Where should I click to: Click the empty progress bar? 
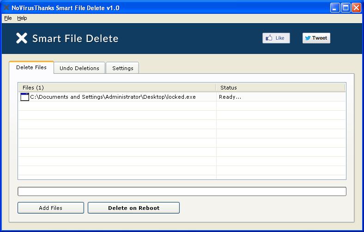click(x=182, y=191)
